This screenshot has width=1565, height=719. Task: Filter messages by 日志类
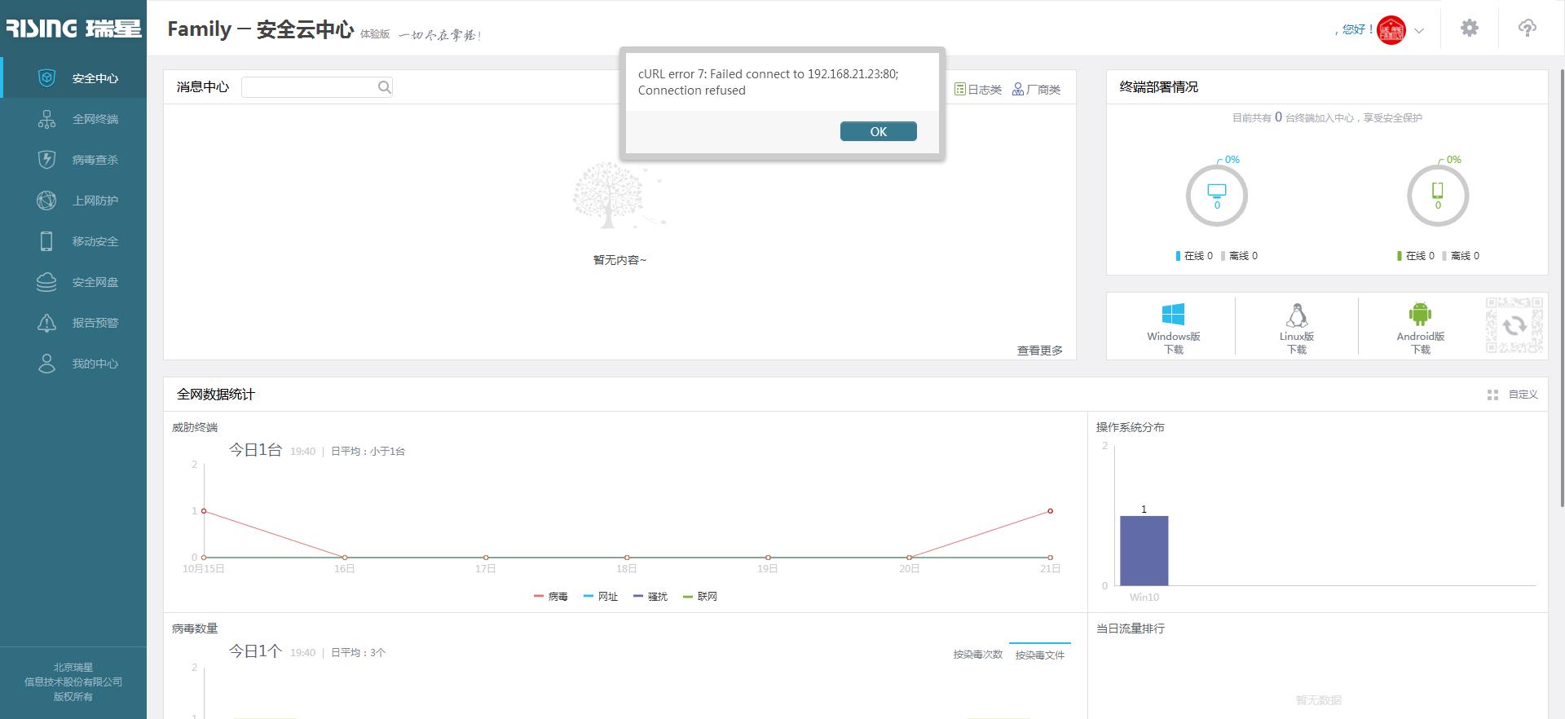(978, 90)
